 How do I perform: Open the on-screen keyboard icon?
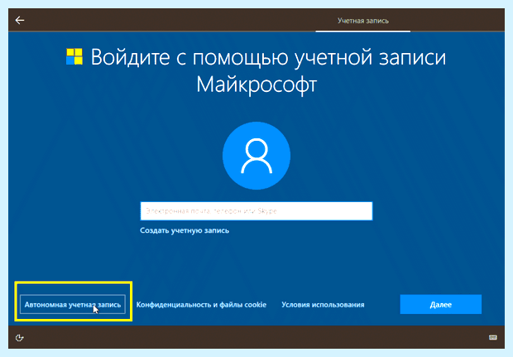(x=492, y=337)
